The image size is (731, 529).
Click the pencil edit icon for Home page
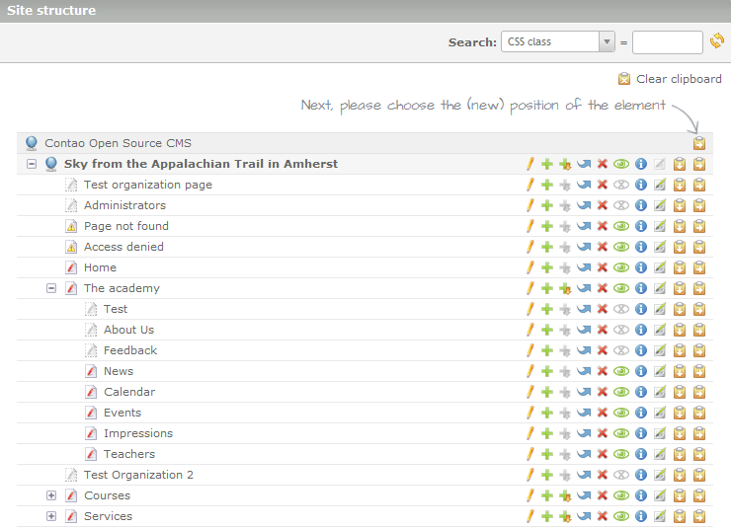click(x=529, y=267)
